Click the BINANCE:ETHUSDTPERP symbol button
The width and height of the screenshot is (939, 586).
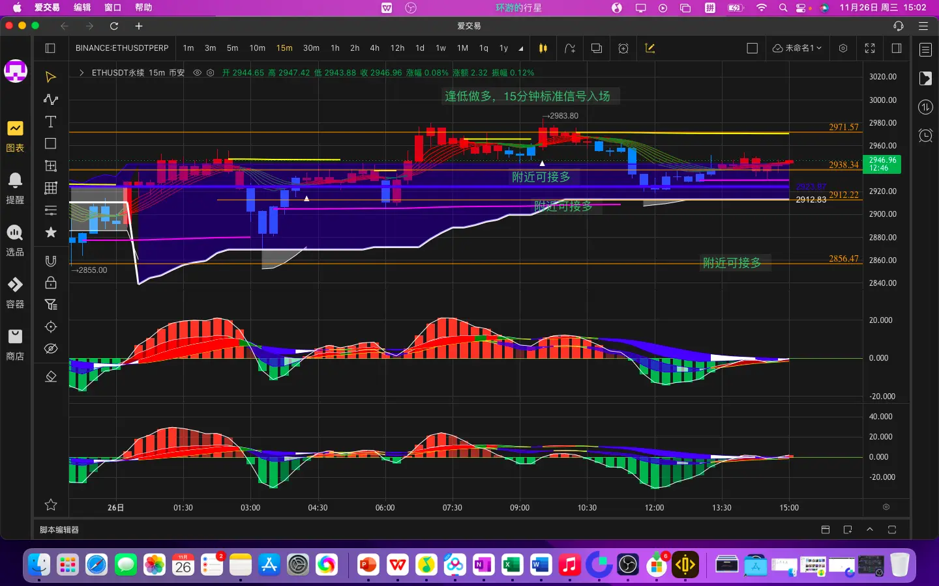click(x=122, y=48)
